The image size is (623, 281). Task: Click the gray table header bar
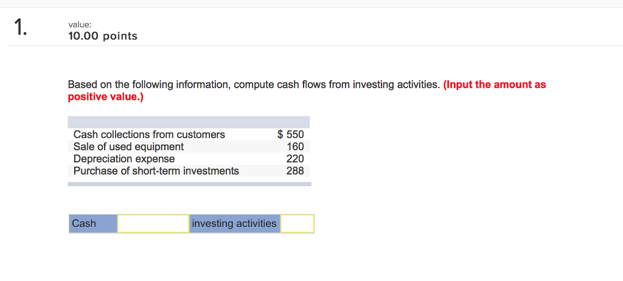click(x=189, y=122)
